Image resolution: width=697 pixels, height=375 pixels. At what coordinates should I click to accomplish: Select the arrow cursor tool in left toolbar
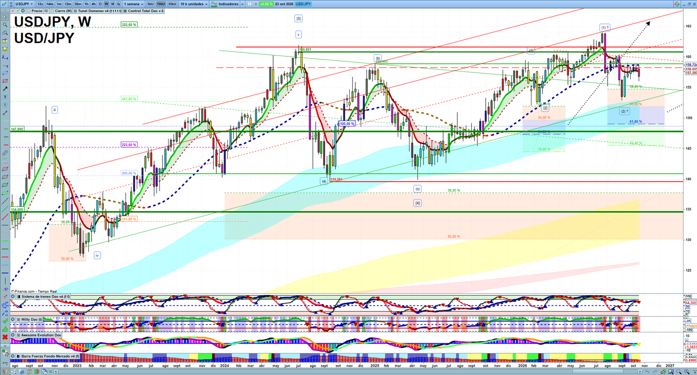pos(5,17)
